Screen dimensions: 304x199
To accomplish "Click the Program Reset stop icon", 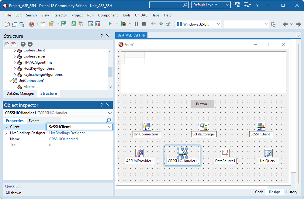I will tap(143, 23).
